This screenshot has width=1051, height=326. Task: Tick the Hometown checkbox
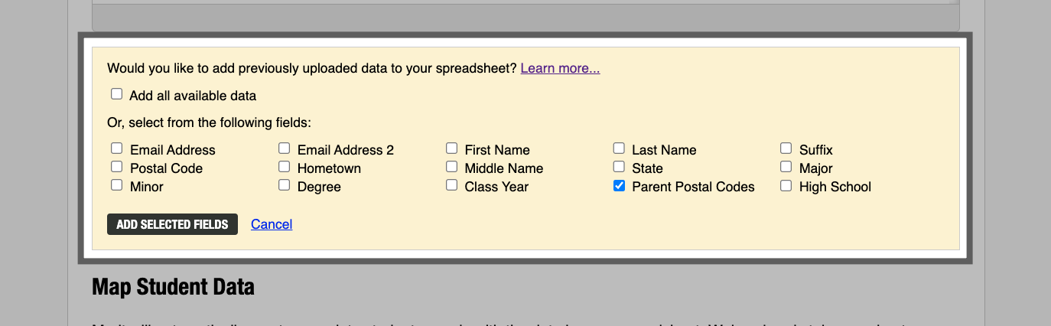(x=285, y=167)
